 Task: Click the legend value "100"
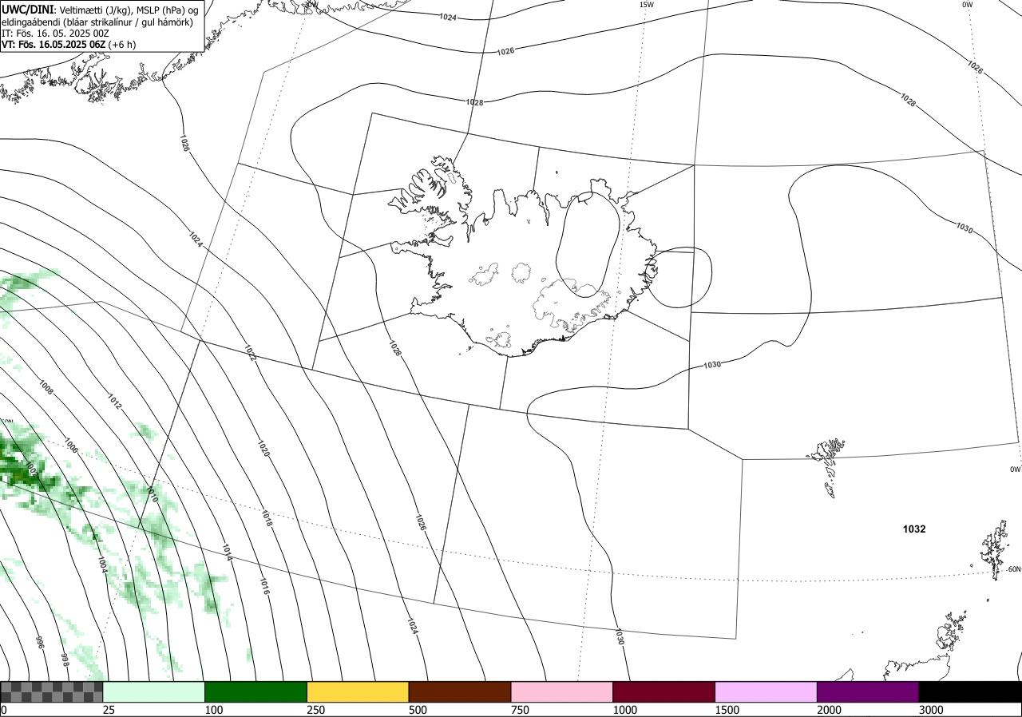coord(214,710)
